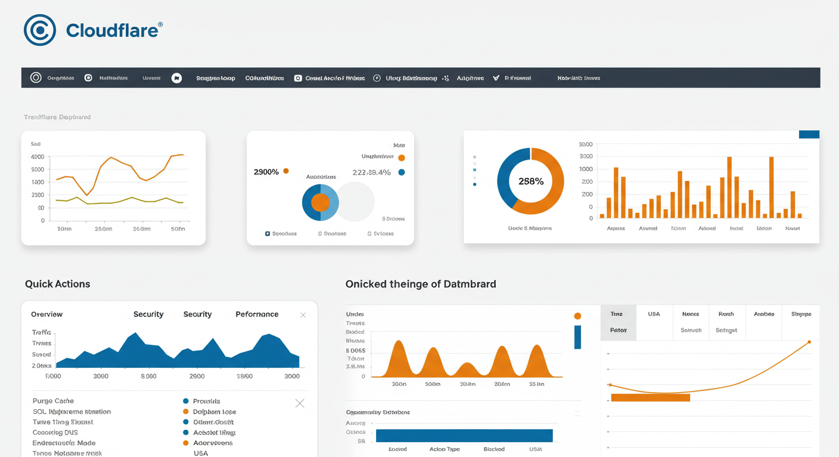Toggle the first blue legend checkbox under pie chart
This screenshot has width=839, height=457.
tap(268, 234)
